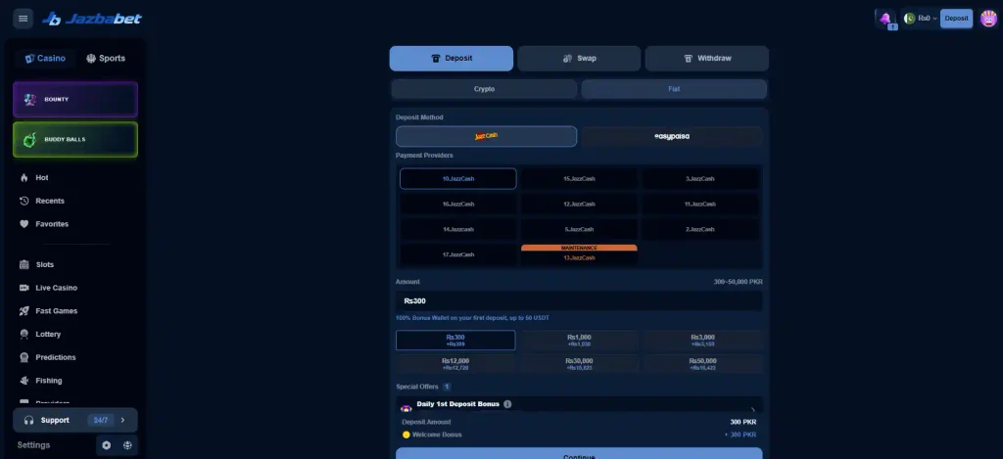Select provider 15.JazzCash

(x=579, y=179)
